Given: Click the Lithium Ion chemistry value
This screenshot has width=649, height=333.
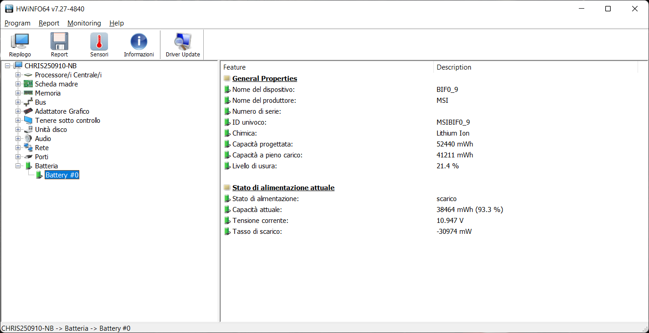Looking at the screenshot, I should (453, 133).
